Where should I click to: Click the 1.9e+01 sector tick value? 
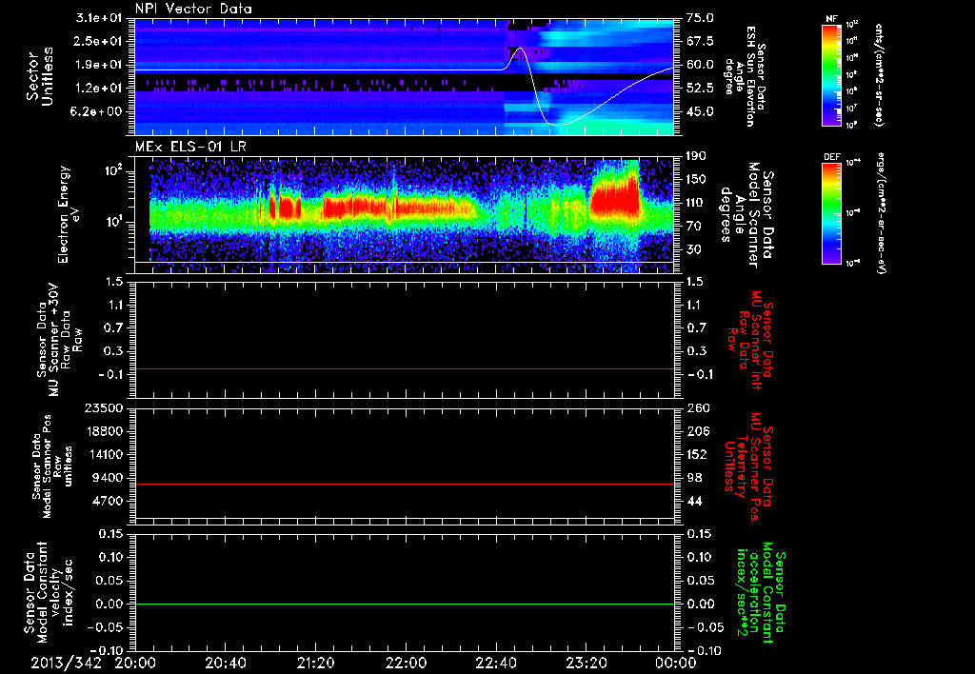pos(100,65)
